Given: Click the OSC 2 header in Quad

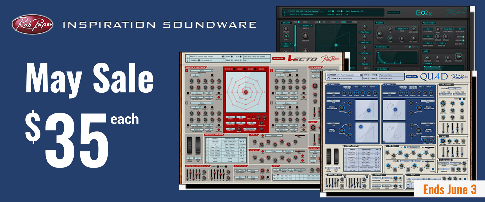Looking at the screenshot, I should (x=390, y=85).
